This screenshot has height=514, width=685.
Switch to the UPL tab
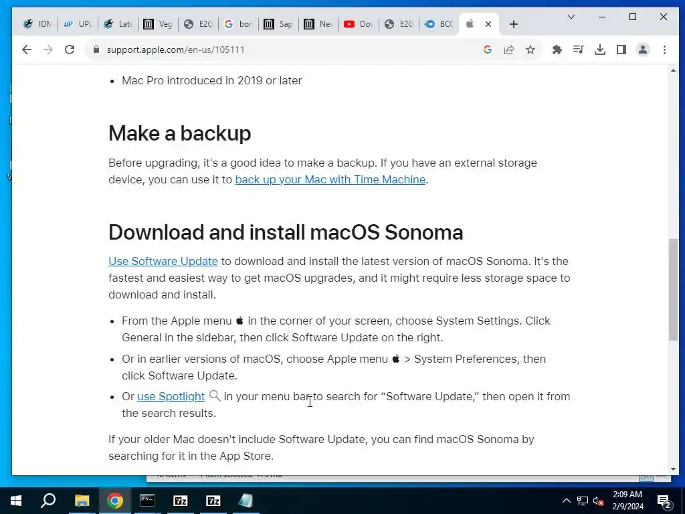[x=78, y=24]
